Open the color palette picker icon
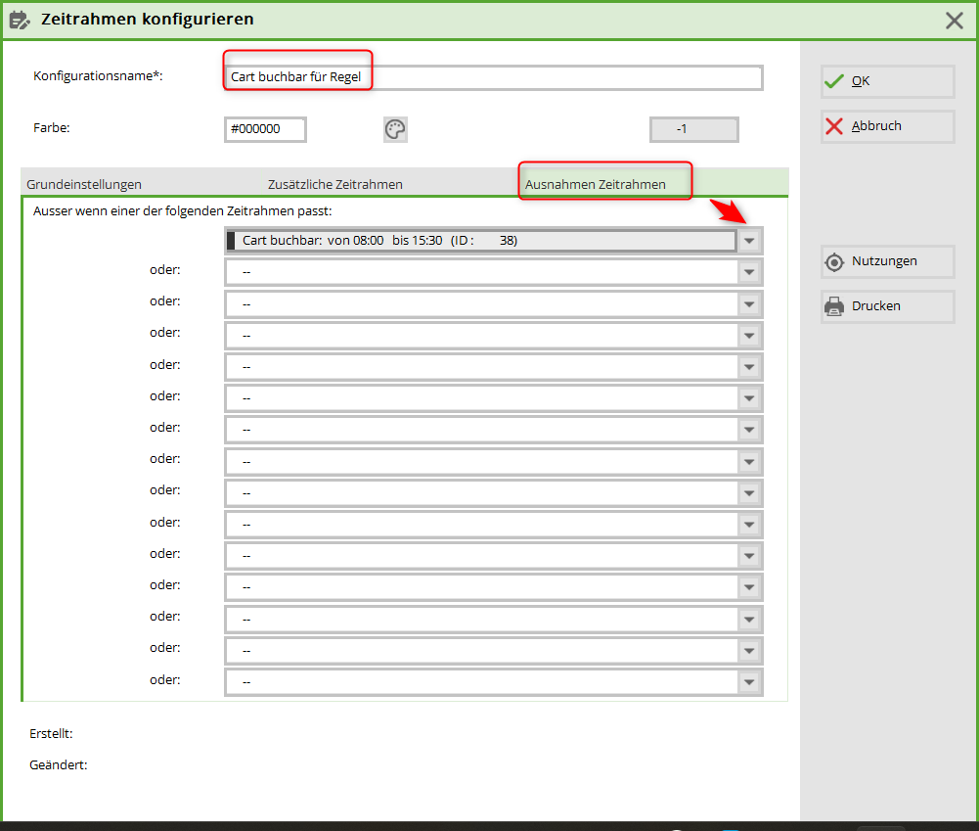 click(x=395, y=129)
